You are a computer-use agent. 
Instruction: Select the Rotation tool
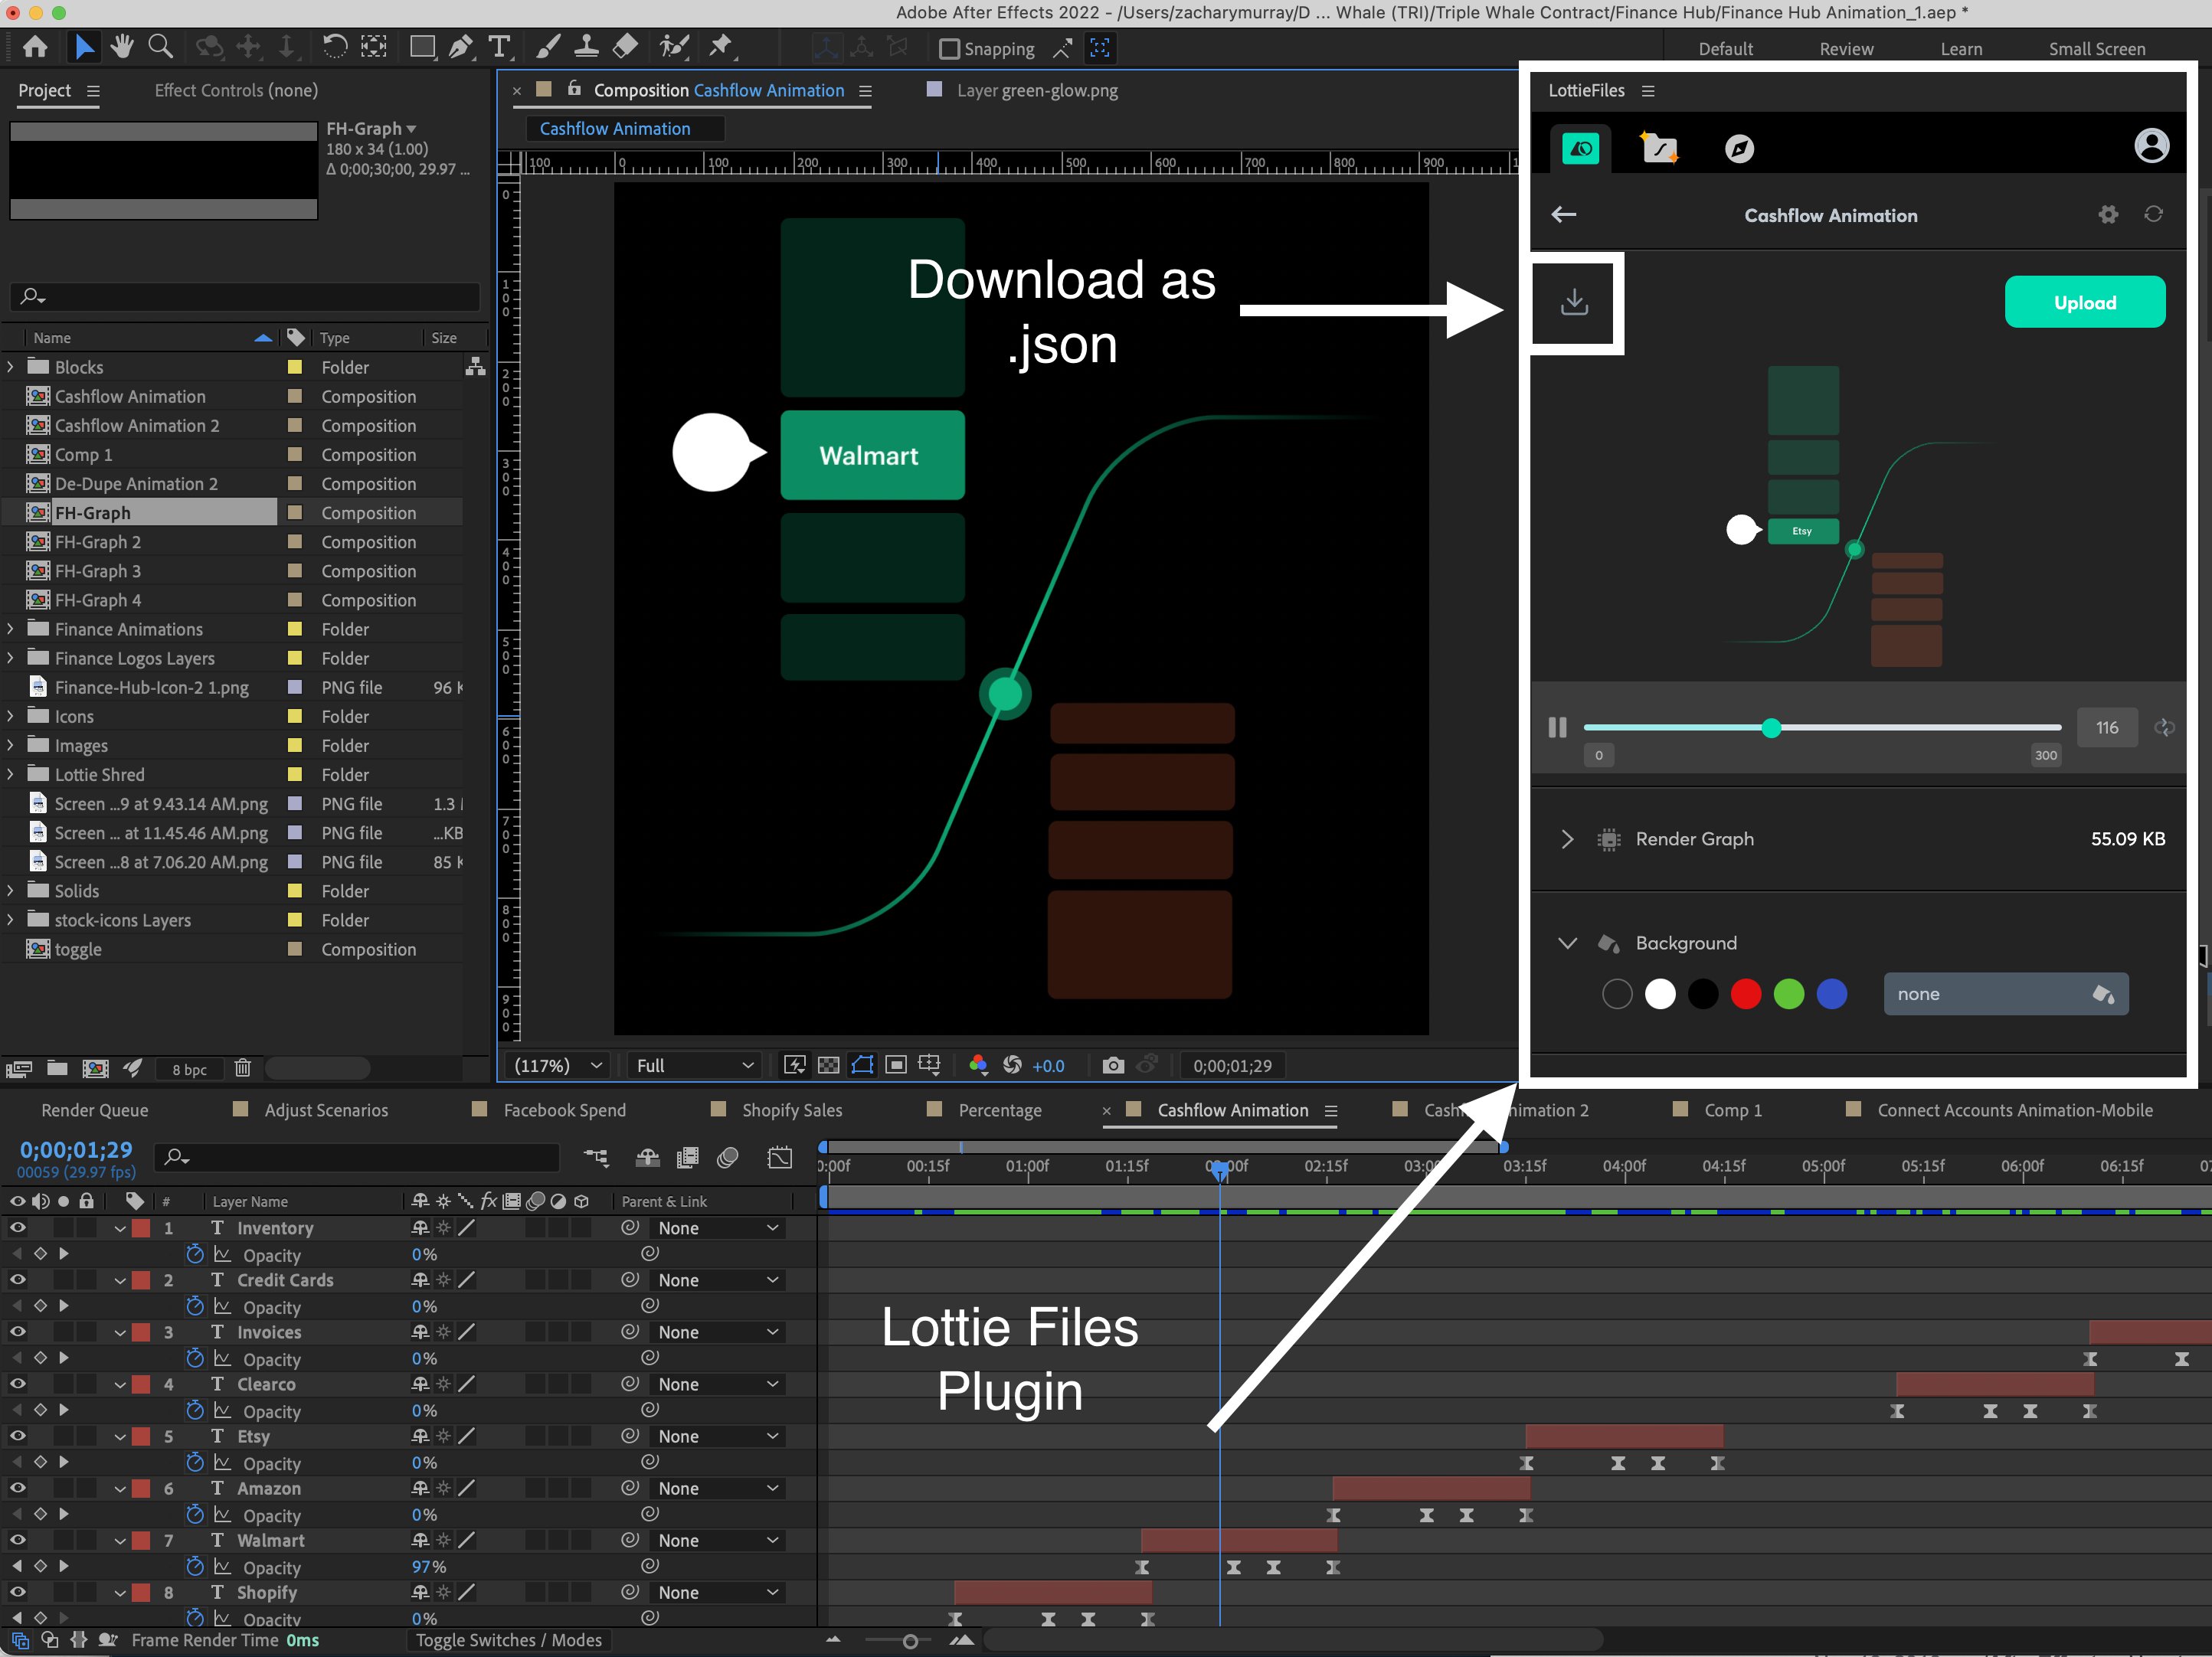pos(335,47)
